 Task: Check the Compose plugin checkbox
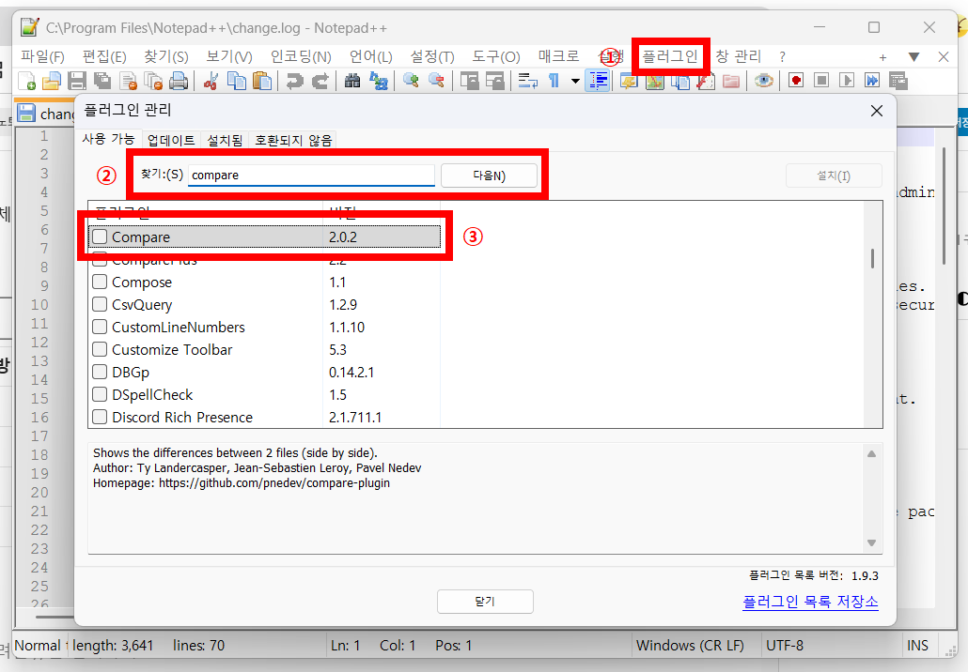100,282
